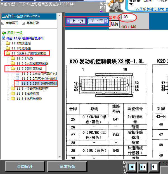Click the 加速踏板传感器 1 cell
The height and width of the screenshot is (174, 168).
(135, 151)
